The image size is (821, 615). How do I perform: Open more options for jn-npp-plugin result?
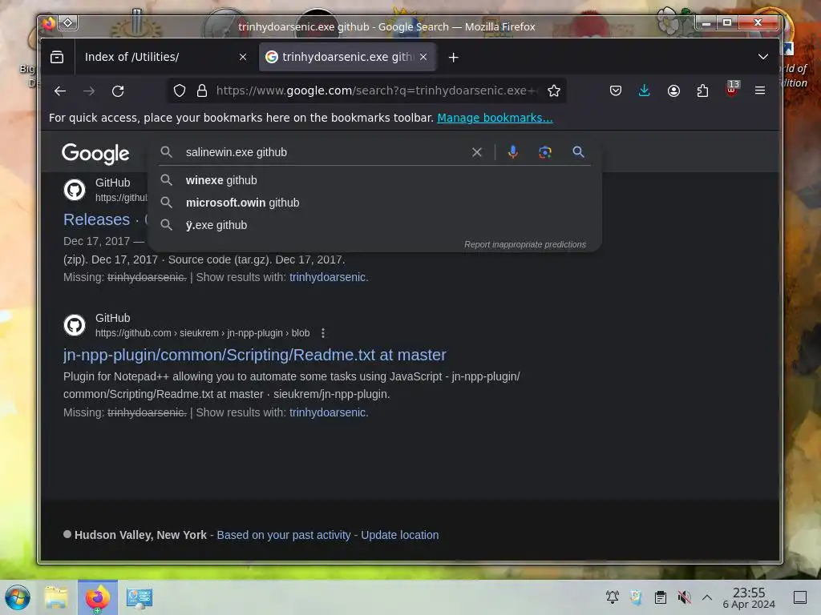pos(323,333)
